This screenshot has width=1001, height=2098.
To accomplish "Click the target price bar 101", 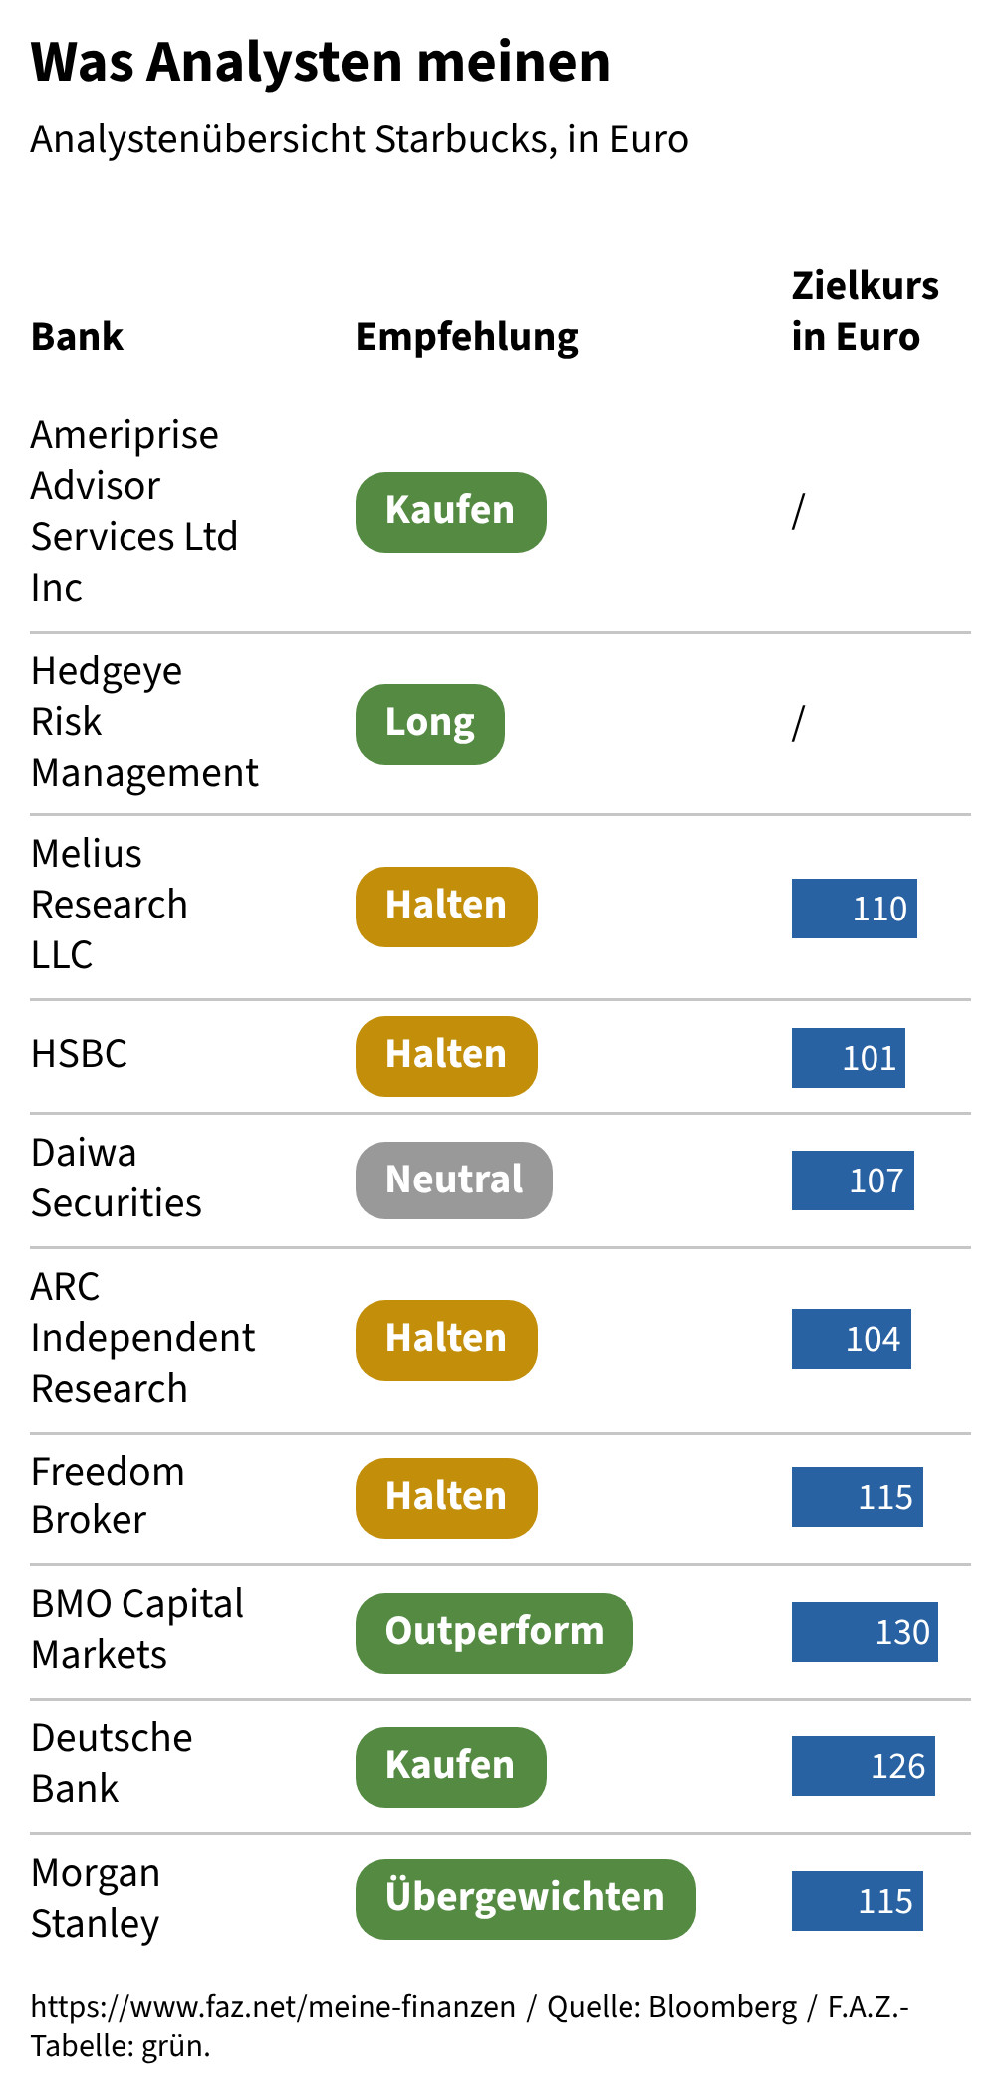I will pyautogui.click(x=848, y=1058).
